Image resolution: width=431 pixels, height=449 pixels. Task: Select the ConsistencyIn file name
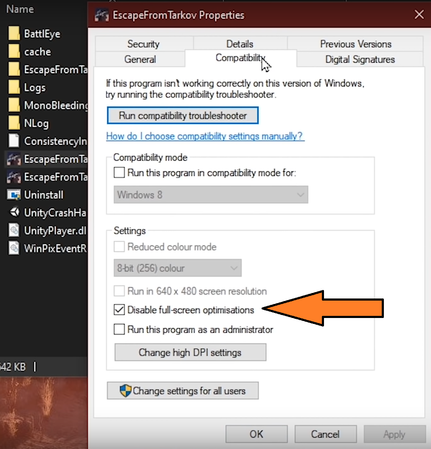55,141
